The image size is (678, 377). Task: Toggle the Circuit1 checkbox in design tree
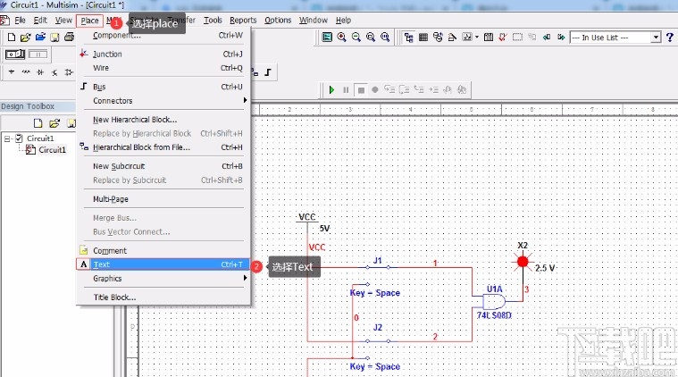[19, 138]
